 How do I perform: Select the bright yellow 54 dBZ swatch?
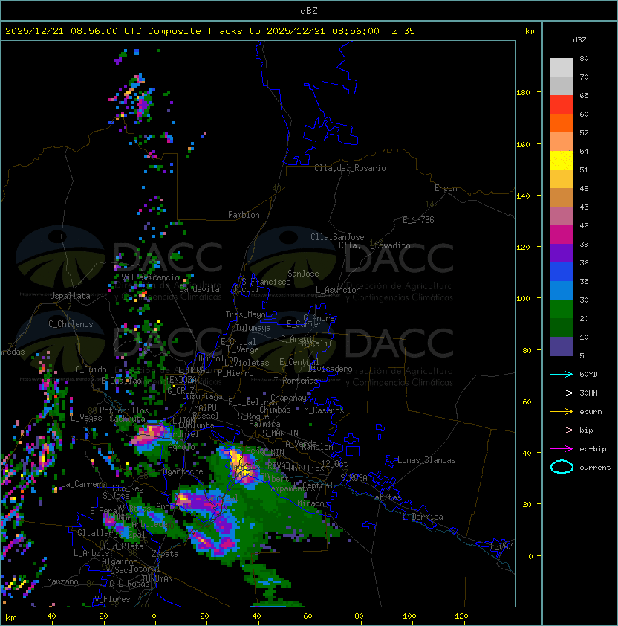coord(562,161)
